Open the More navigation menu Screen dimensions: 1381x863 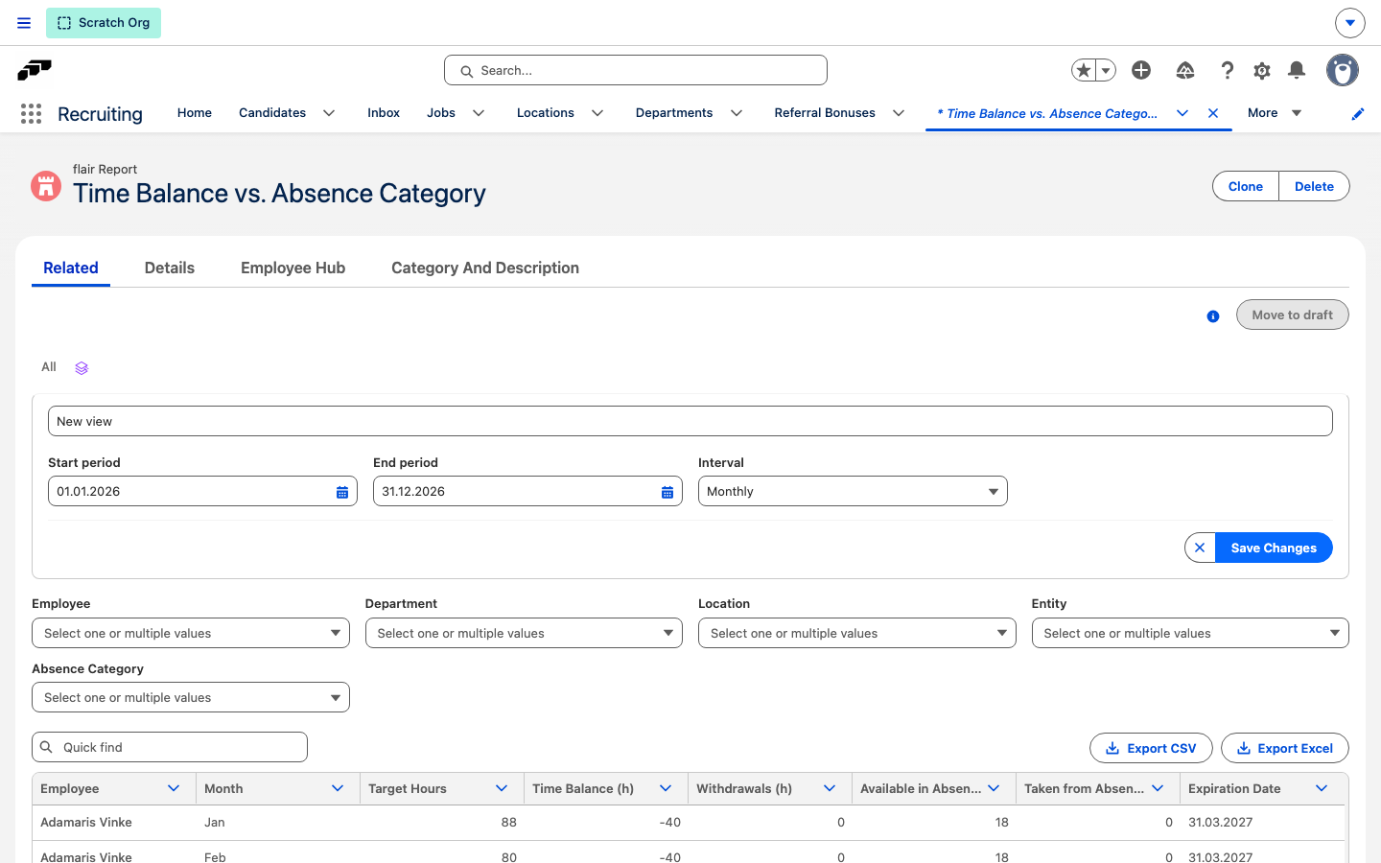(1275, 113)
